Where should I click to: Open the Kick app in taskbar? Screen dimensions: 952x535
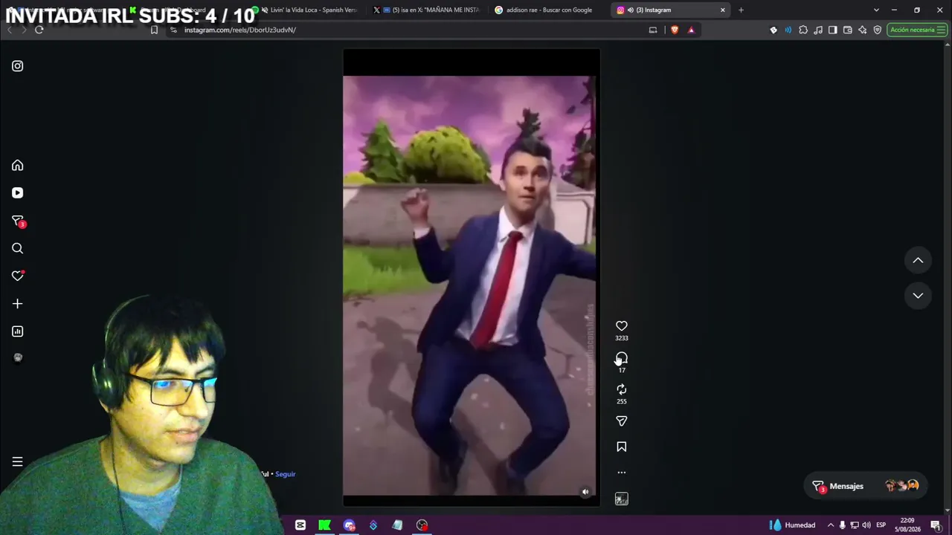pos(325,525)
